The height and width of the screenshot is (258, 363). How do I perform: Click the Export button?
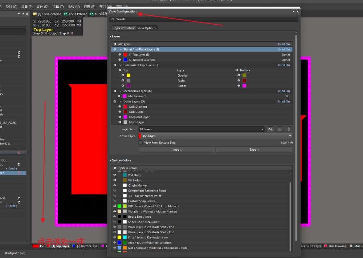point(254,150)
